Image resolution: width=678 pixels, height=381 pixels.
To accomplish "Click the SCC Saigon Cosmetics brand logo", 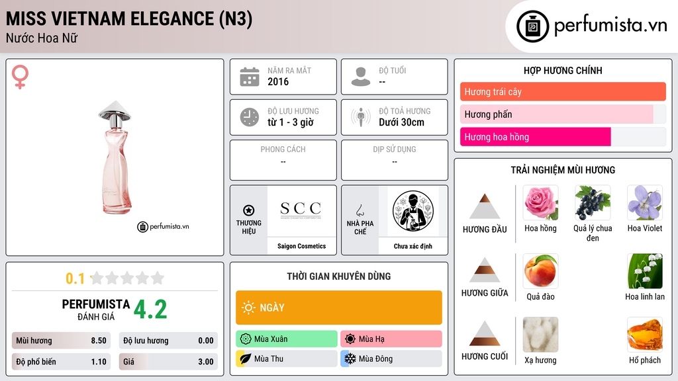I will [301, 210].
